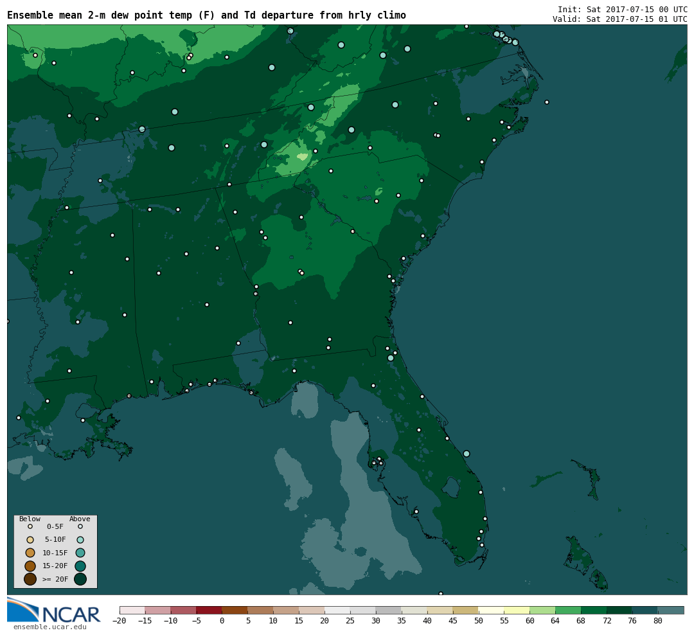Click the '68' color bar tick label
This screenshot has height=635, width=694.
581,621
